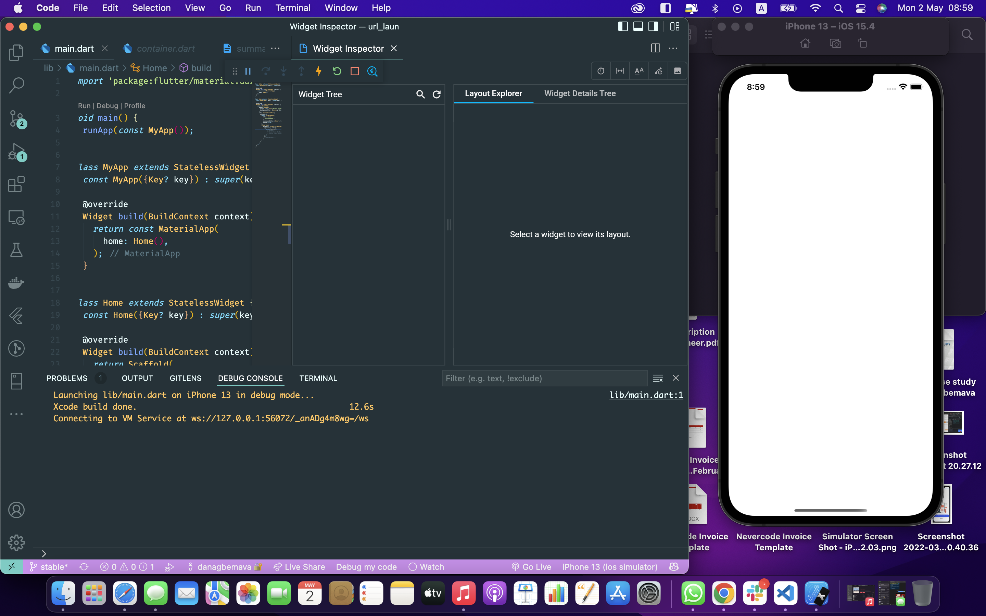Click the Hot Reload lightning icon

[x=319, y=71]
